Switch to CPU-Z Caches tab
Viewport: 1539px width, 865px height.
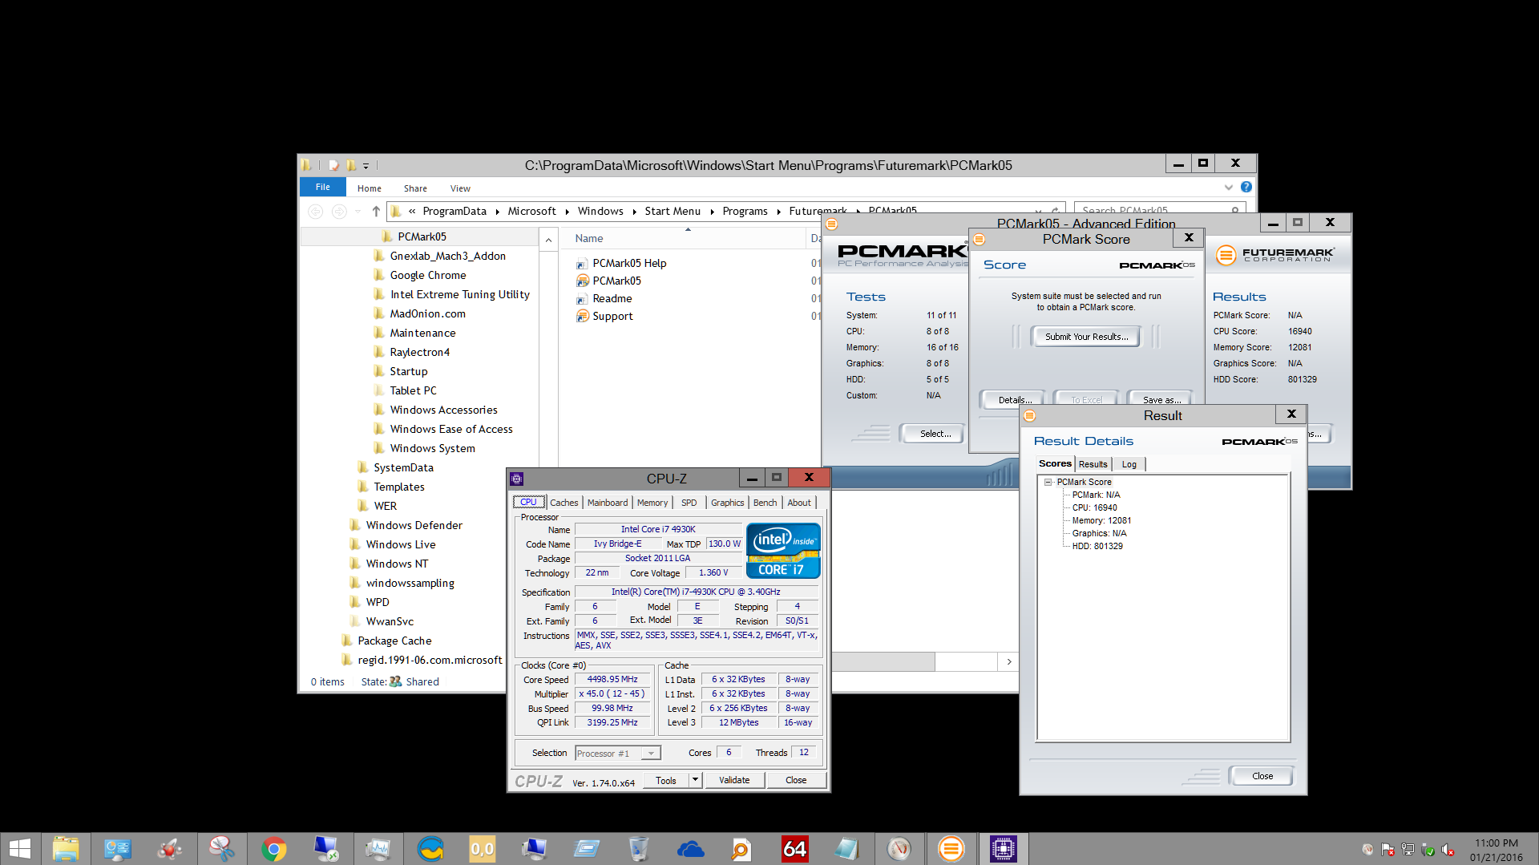563,503
